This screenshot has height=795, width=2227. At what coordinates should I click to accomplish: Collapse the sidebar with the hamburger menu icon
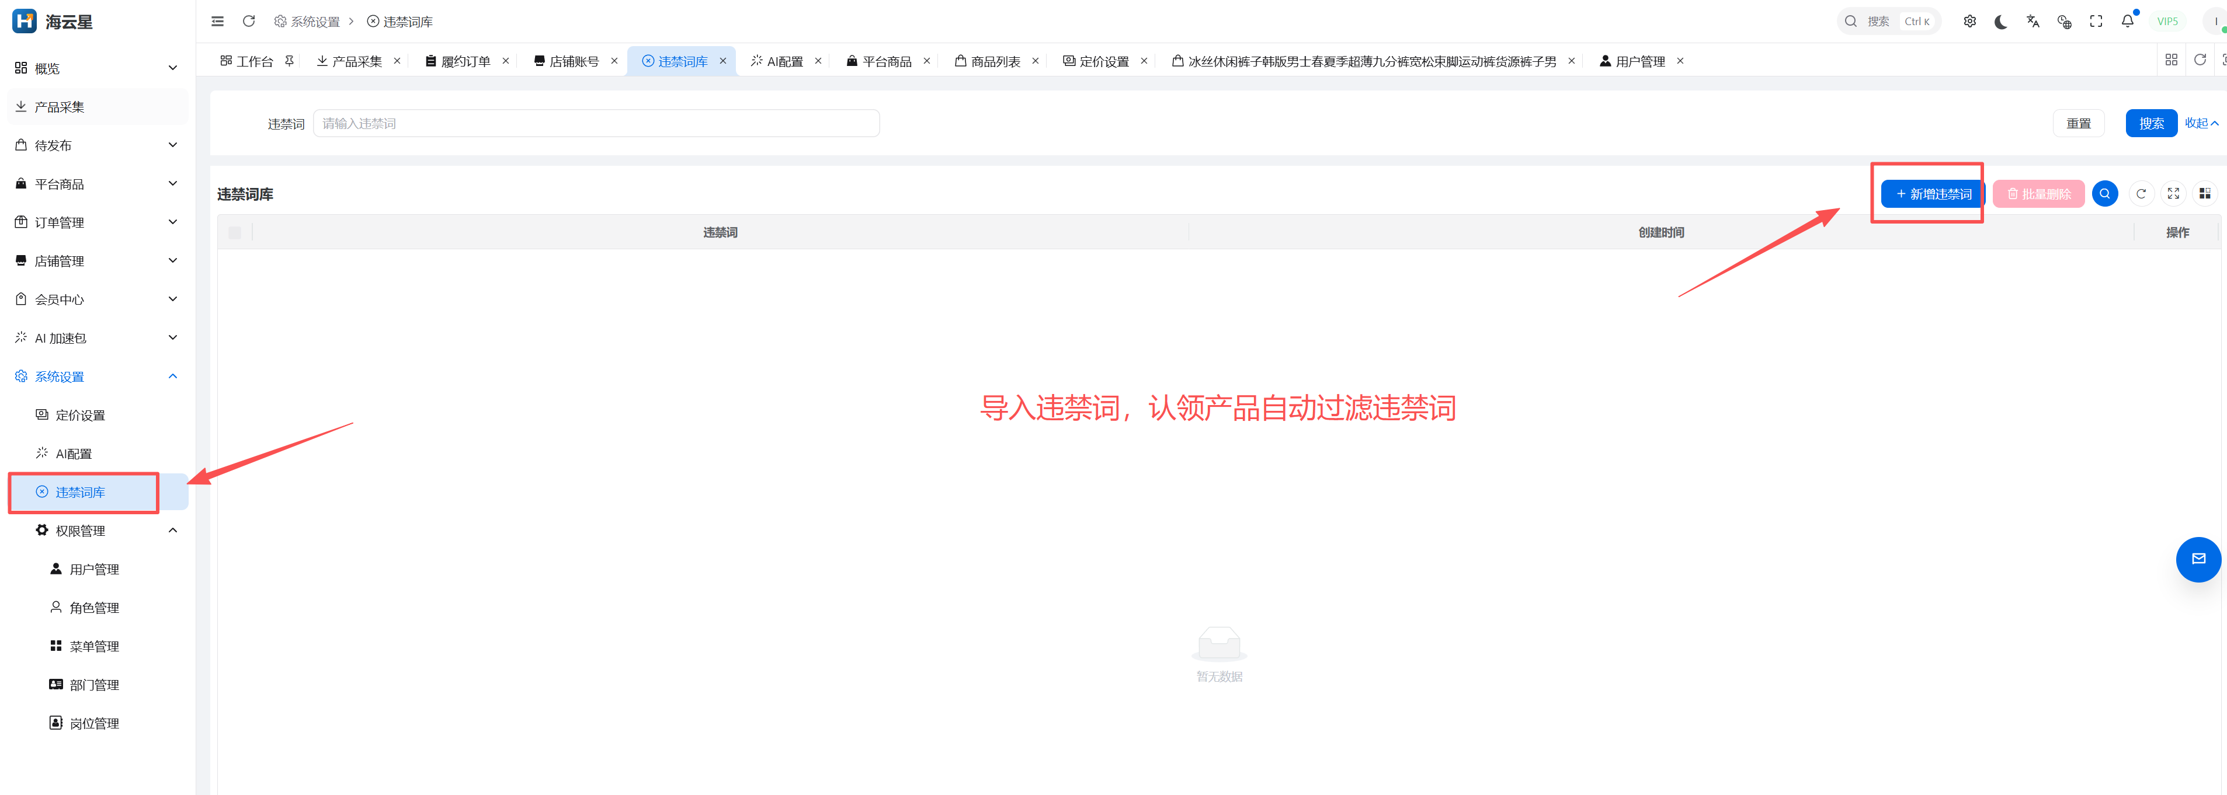point(218,22)
